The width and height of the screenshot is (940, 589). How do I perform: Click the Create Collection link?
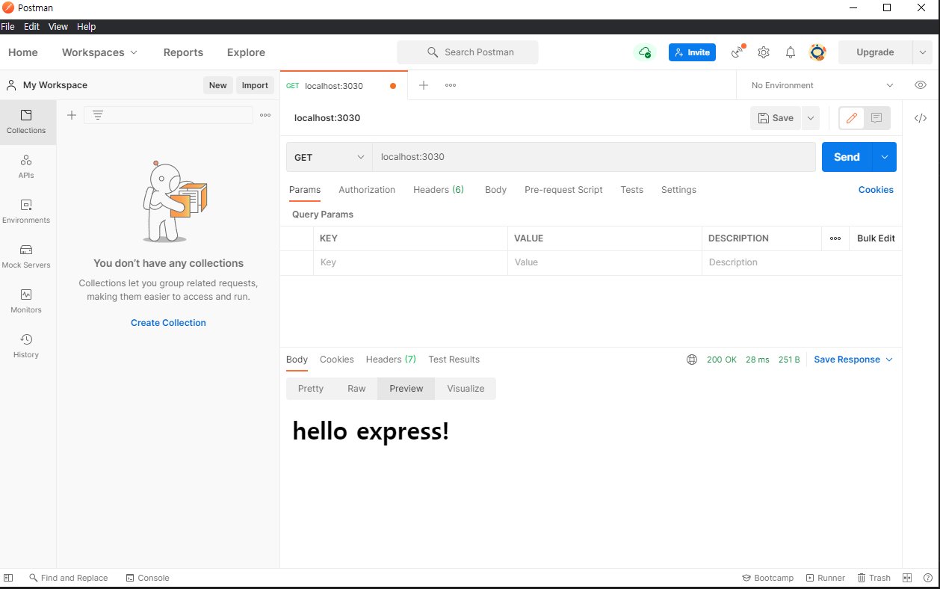(168, 323)
